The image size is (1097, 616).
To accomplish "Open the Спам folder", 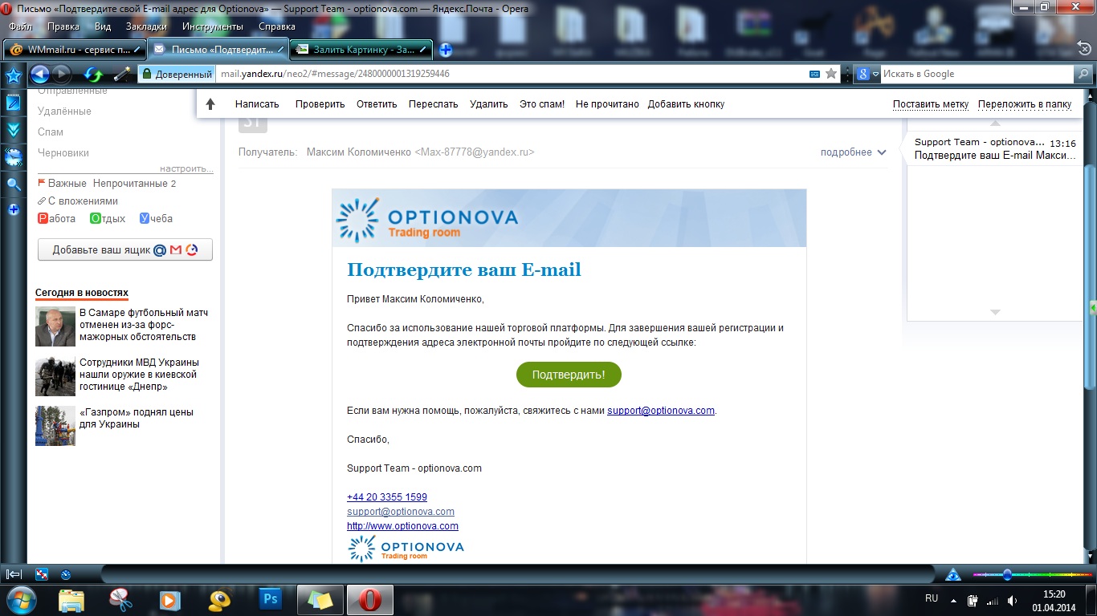I will (51, 132).
